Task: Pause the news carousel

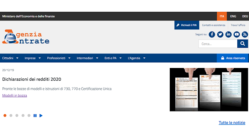Action: pyautogui.click(x=35, y=115)
